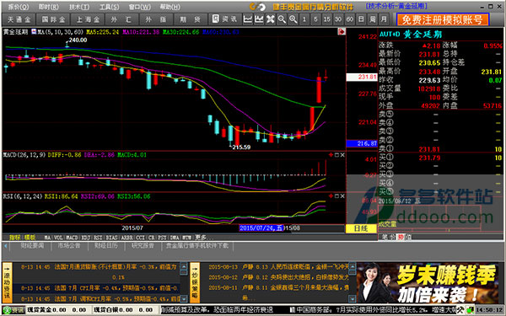Open the 资讯 news icon button
This screenshot has width=506, height=316.
click(224, 19)
